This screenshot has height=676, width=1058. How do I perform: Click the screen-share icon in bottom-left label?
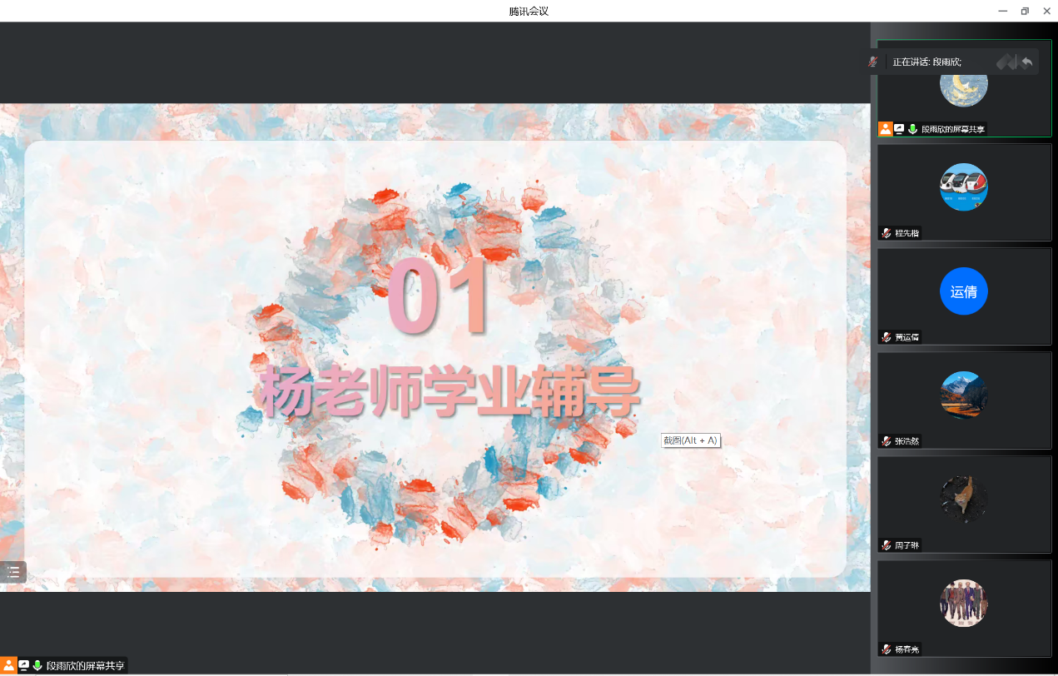tap(23, 665)
